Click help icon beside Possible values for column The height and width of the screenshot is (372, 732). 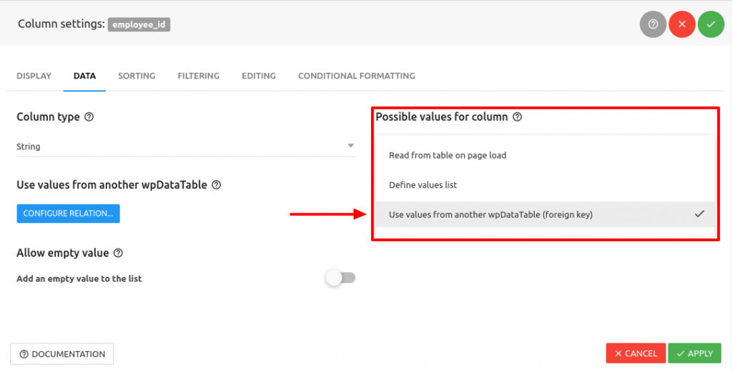pos(518,117)
